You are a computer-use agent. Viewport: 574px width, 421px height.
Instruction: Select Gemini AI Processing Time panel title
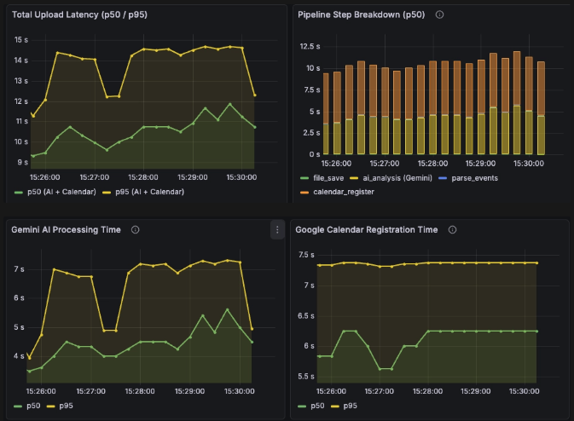[x=66, y=229]
